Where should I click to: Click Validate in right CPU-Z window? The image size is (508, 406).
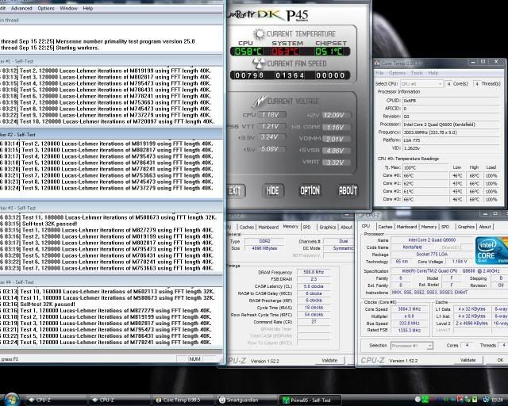click(x=468, y=360)
